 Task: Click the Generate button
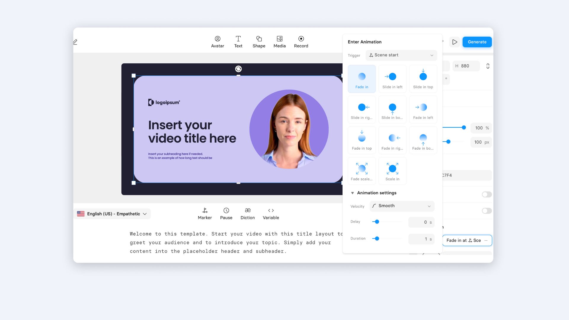[x=477, y=42]
